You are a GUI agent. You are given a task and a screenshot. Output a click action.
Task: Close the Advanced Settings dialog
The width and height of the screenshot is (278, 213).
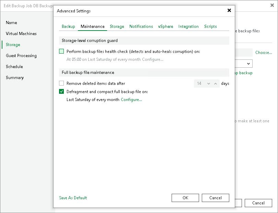(229, 10)
